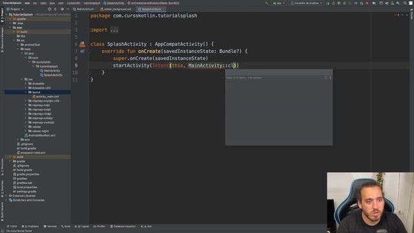Collapse the layout folder arrow
This screenshot has width=414, height=233.
pyautogui.click(x=26, y=92)
